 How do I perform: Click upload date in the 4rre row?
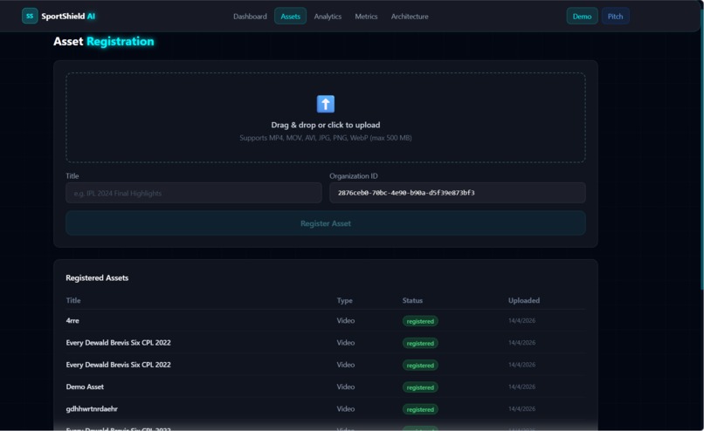coord(521,321)
